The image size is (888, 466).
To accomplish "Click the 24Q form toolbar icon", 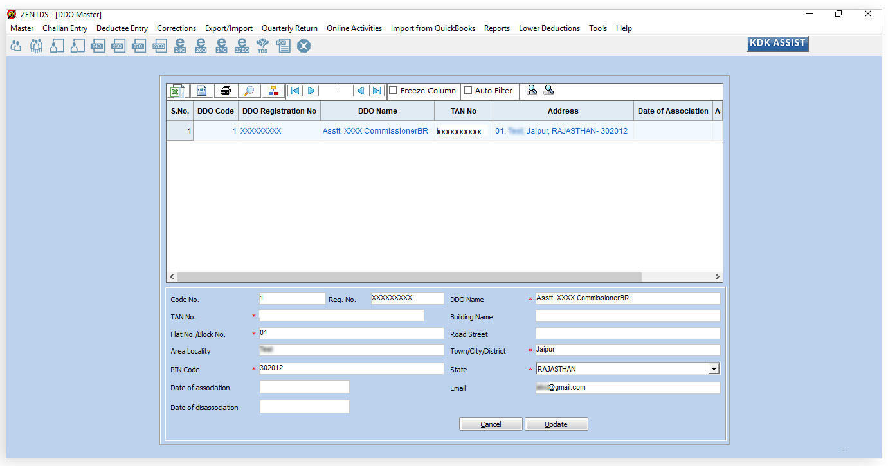I will 98,46.
